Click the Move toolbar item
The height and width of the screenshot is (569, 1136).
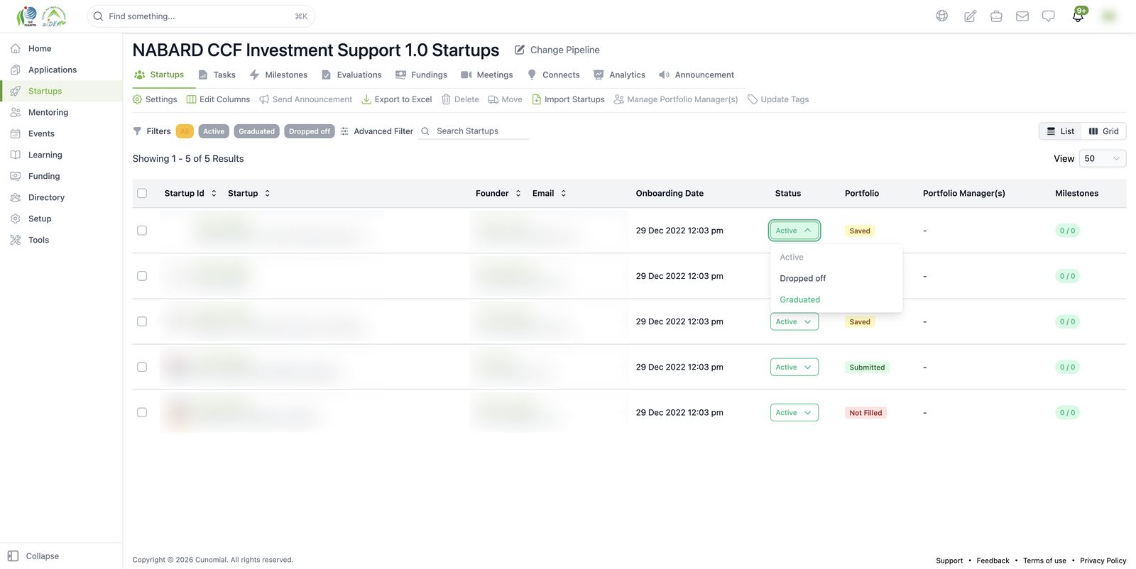(x=505, y=99)
